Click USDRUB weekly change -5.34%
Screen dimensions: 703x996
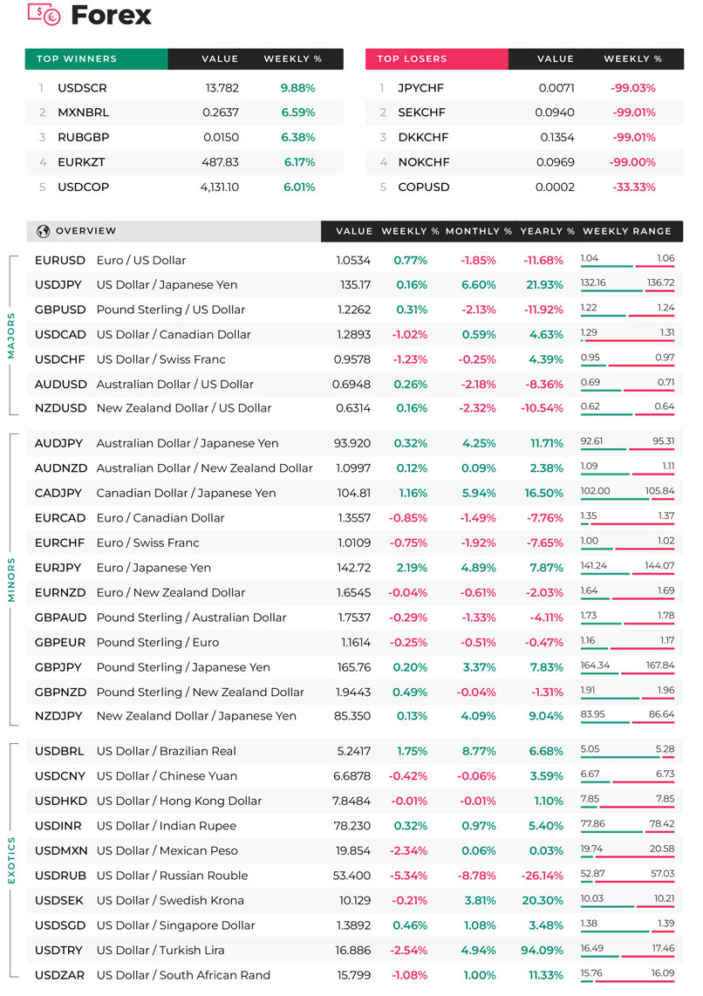[x=408, y=876]
